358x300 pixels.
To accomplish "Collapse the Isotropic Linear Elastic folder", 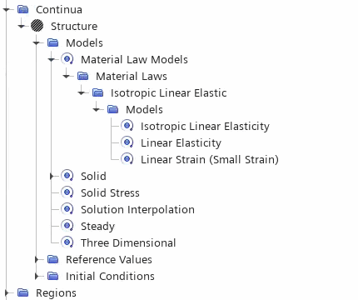I will coord(82,92).
